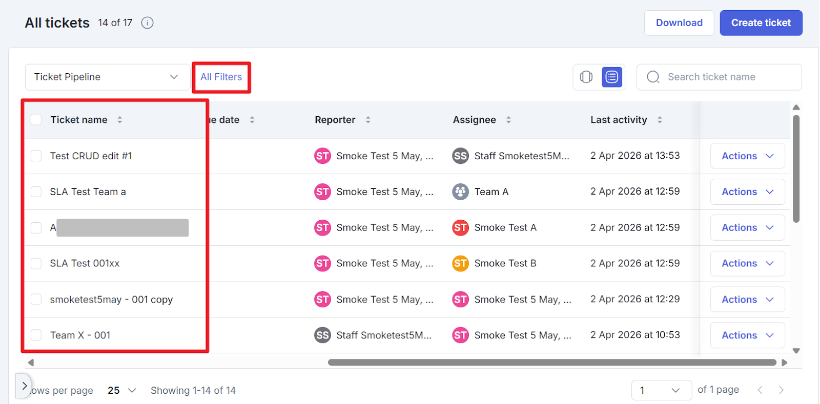Change rows per page from 25
Image resolution: width=820 pixels, height=404 pixels.
[121, 390]
